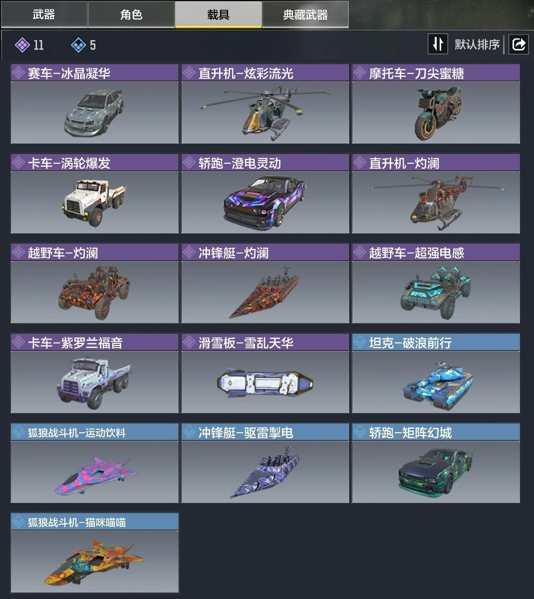Image resolution: width=534 pixels, height=599 pixels.
Task: Click the purple epic rarity count icon
Action: coord(22,45)
